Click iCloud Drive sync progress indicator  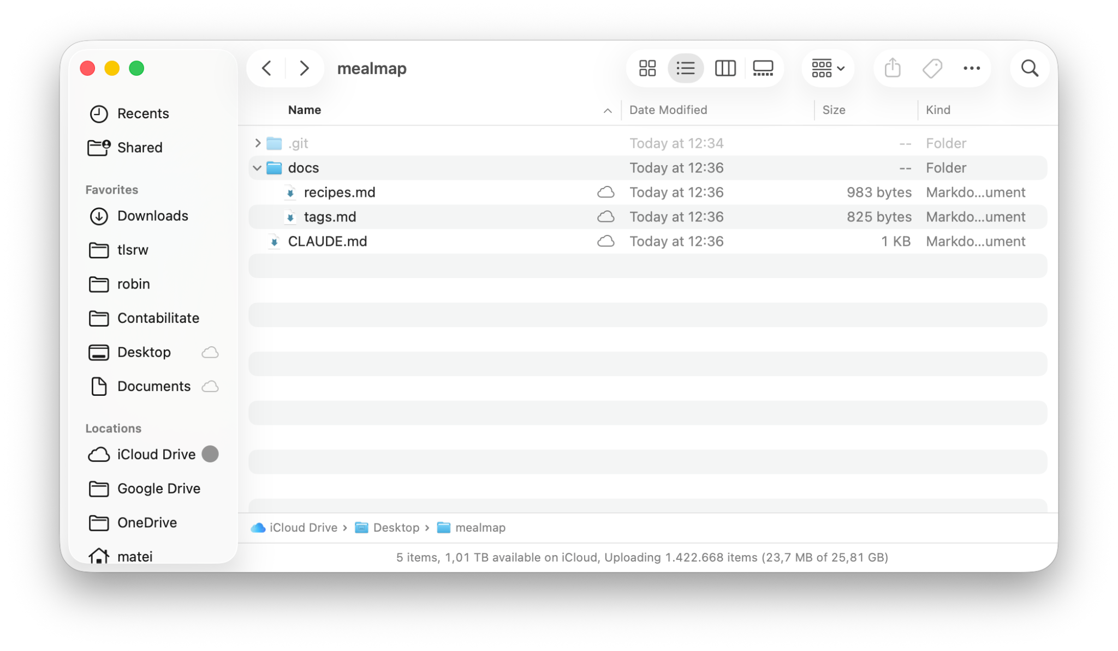click(x=210, y=454)
